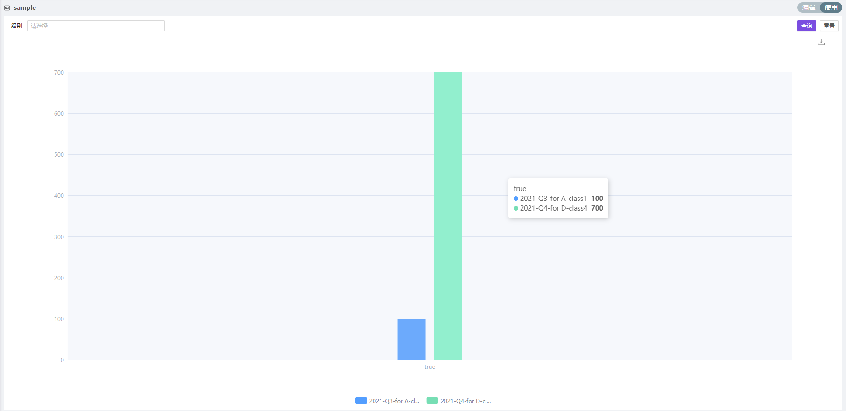Image resolution: width=846 pixels, height=411 pixels.
Task: Click the green legend color swatch
Action: point(432,401)
